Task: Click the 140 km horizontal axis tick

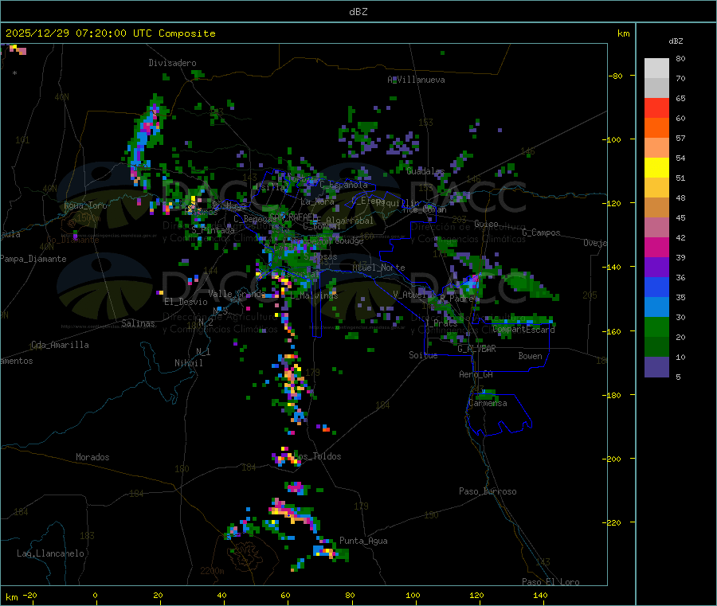Action: [540, 595]
